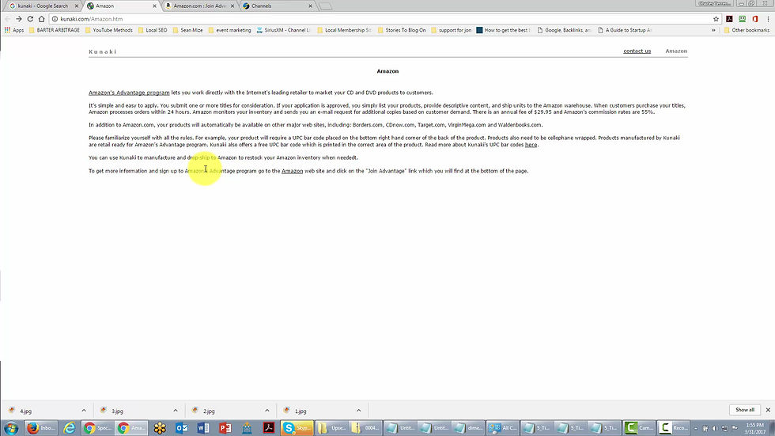Go forward using the browser forward arrow
Image resolution: width=775 pixels, height=436 pixels.
click(x=19, y=19)
